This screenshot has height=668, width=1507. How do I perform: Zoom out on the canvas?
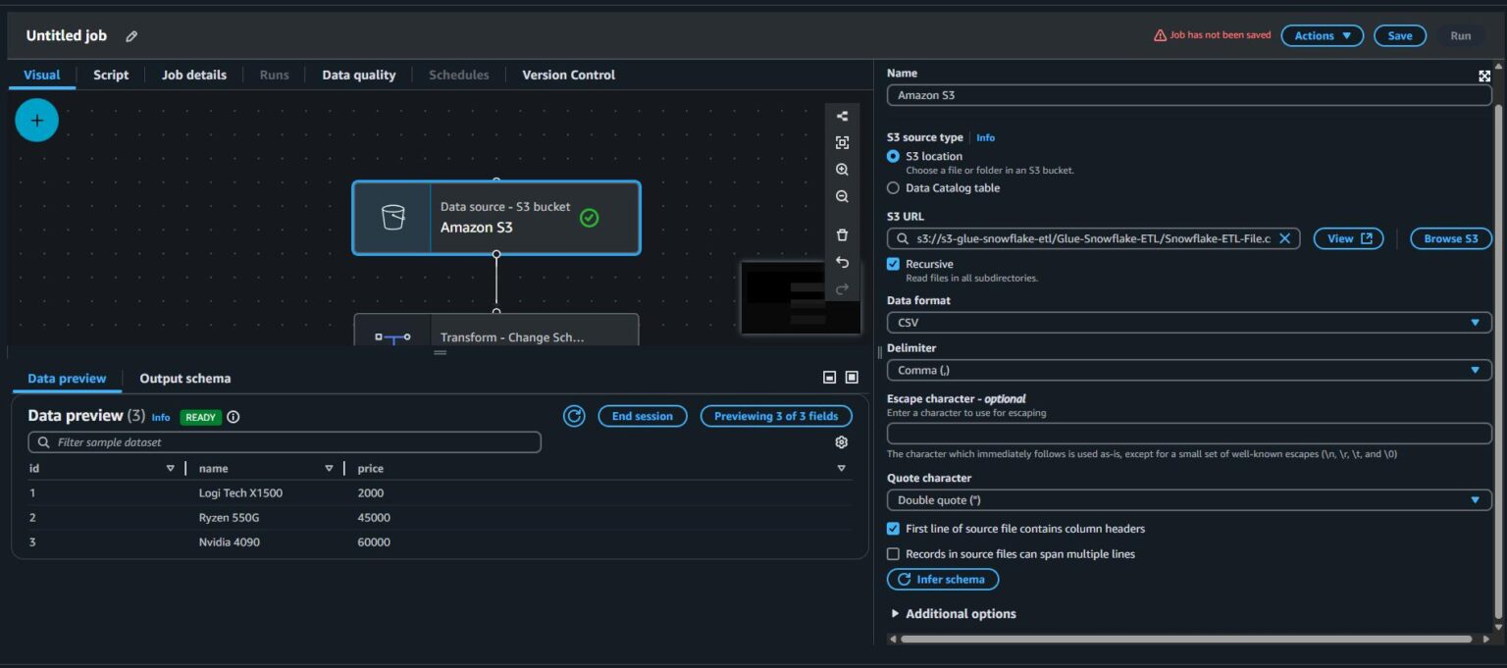[x=842, y=197]
